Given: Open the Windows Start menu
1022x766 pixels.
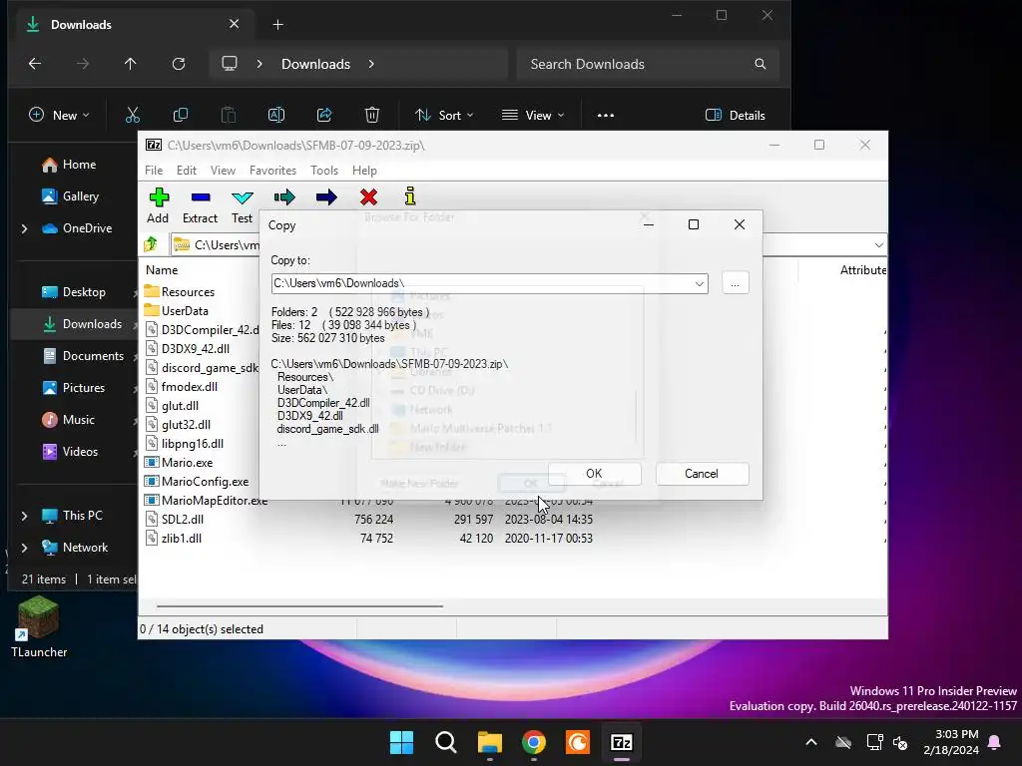Looking at the screenshot, I should point(401,742).
